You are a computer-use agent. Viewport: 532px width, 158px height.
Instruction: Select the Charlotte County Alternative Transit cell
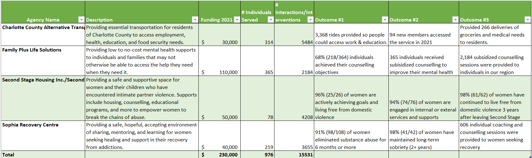(43, 35)
